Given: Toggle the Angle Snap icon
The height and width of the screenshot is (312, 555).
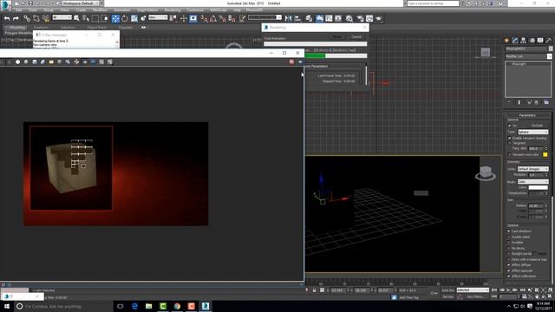Looking at the screenshot, I should (213, 18).
